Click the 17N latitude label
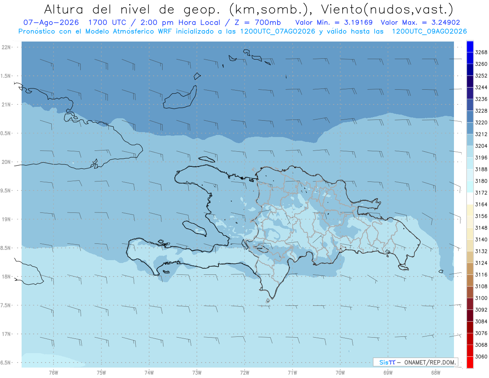 (x=7, y=334)
